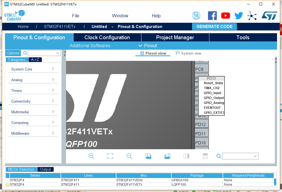Screen dimensions: 282x192
Task: Open the Facebook icon link
Action: coord(212,16)
